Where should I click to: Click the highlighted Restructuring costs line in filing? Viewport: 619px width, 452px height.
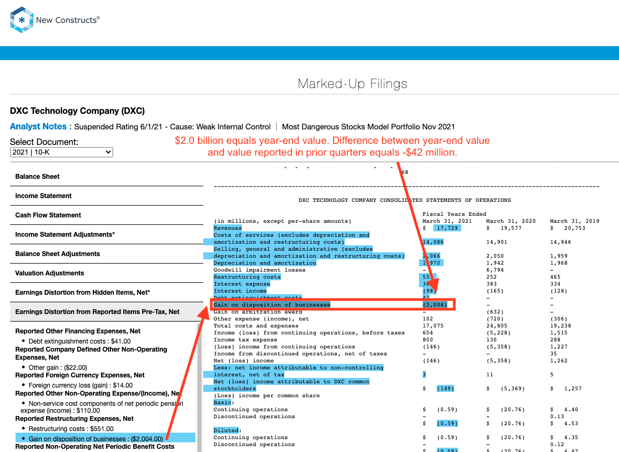click(247, 277)
